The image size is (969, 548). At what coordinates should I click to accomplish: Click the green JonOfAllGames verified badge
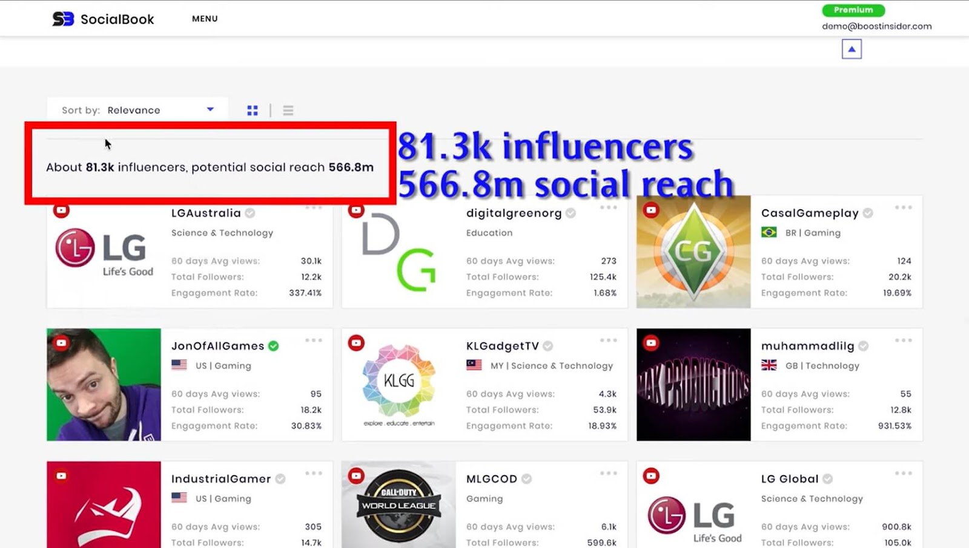(274, 346)
